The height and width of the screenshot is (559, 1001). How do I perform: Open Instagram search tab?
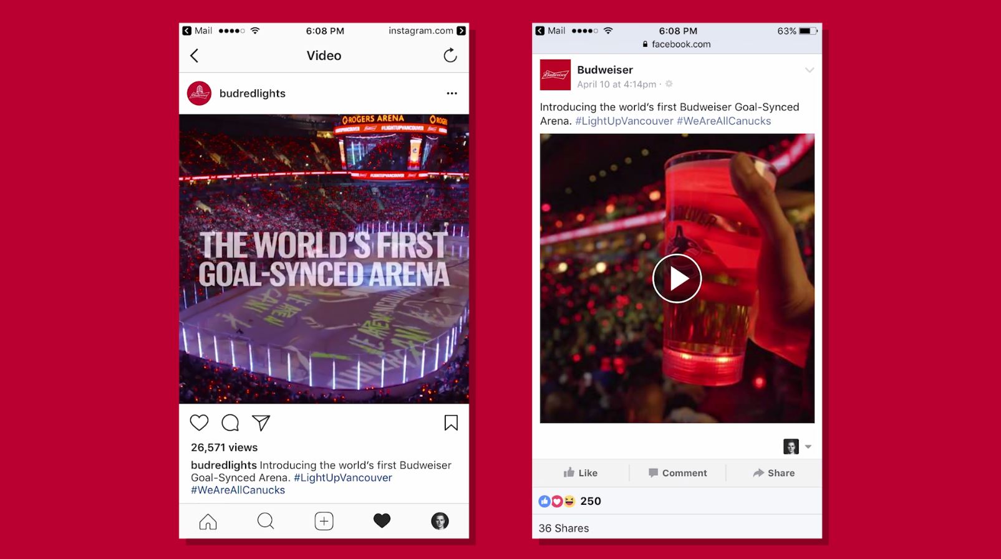pos(266,521)
